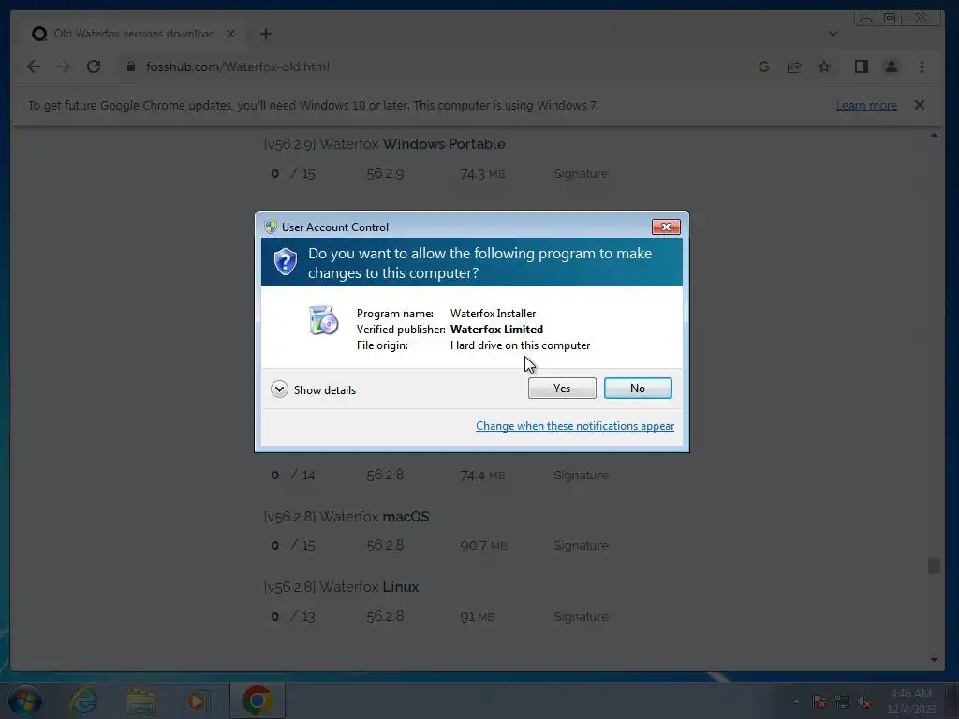Click 74.3 MB file size text
Viewport: 959px width, 719px height.
482,174
